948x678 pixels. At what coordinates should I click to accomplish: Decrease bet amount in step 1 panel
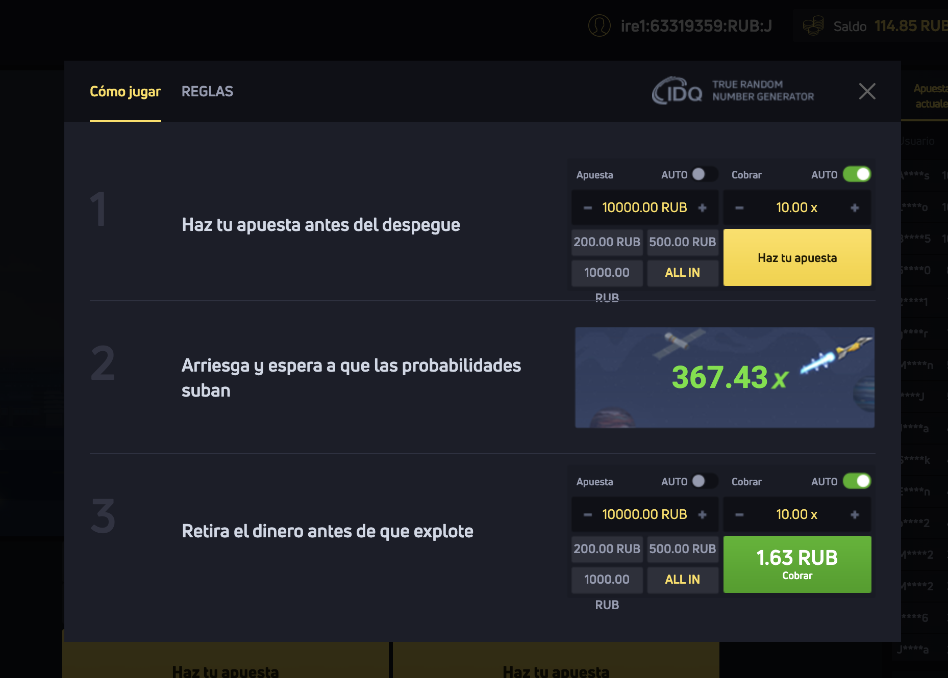[x=588, y=208]
